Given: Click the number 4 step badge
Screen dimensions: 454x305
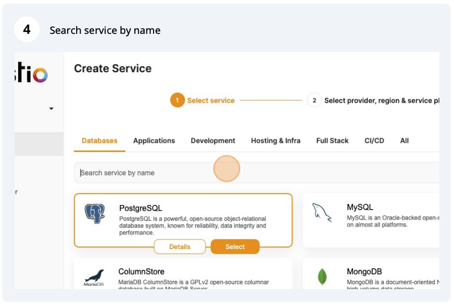Looking at the screenshot, I should coord(27,29).
